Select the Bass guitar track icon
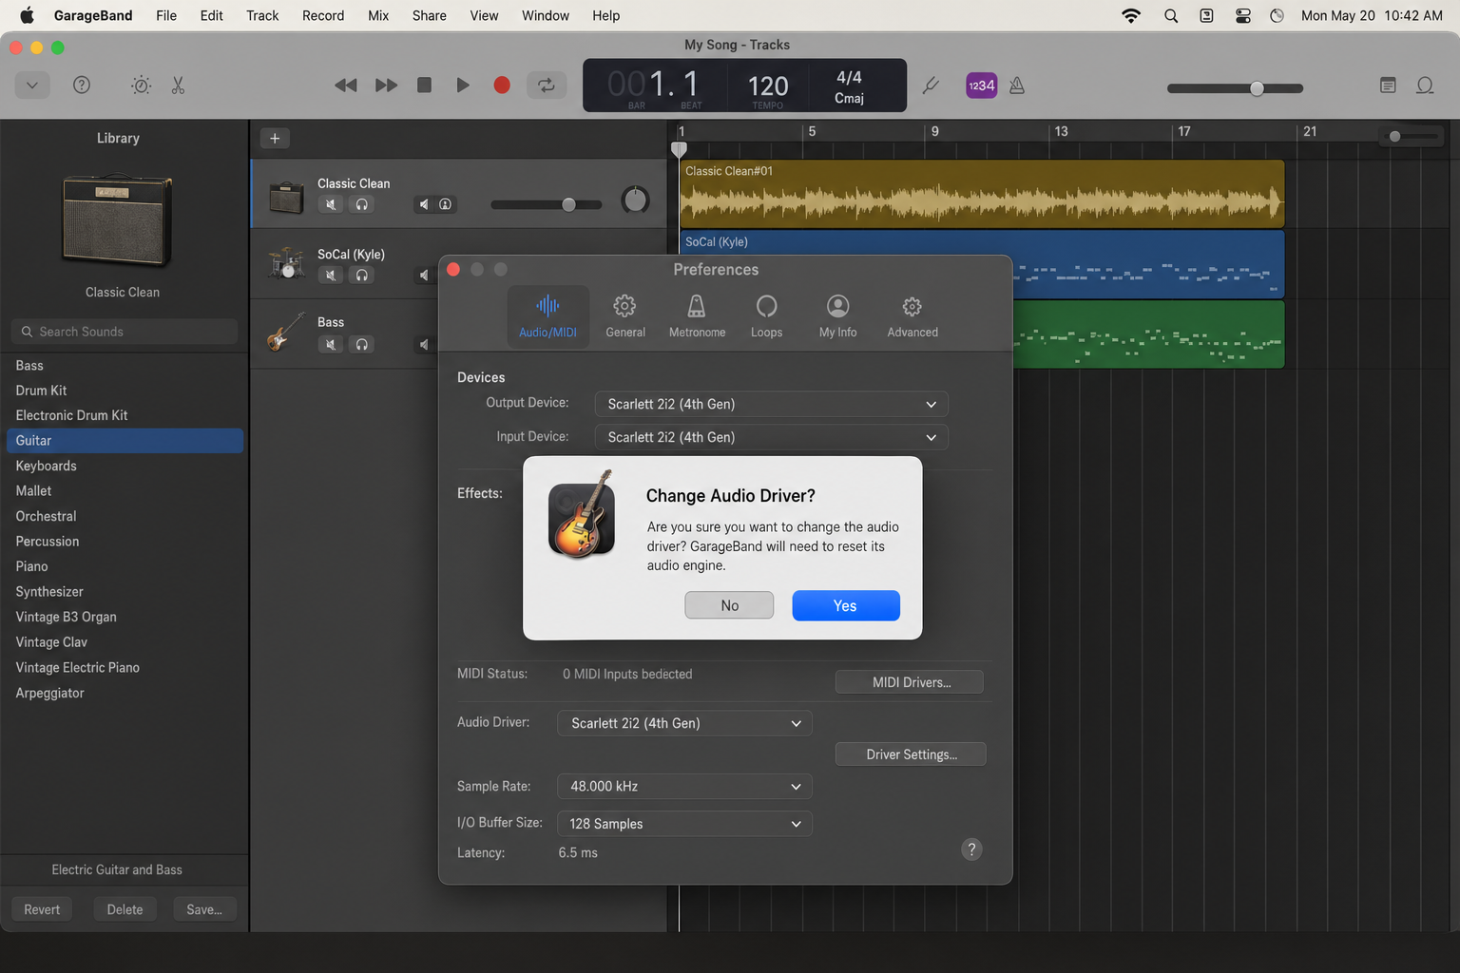The width and height of the screenshot is (1460, 973). [286, 332]
